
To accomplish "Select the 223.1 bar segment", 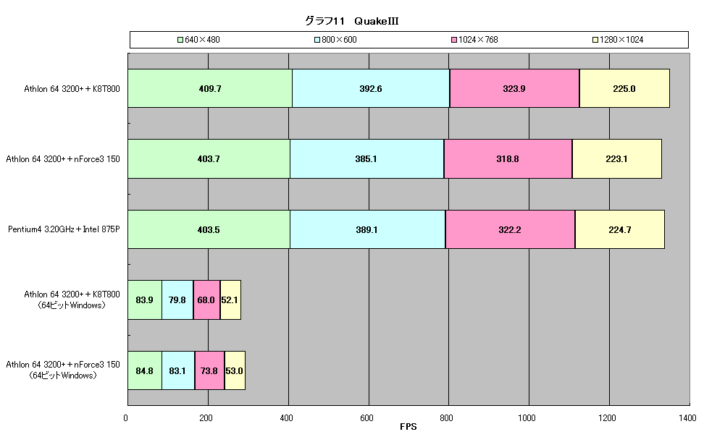I will 617,159.
